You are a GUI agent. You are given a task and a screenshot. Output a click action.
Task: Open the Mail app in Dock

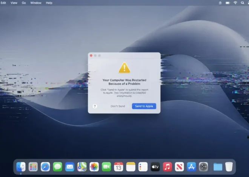coord(69,167)
